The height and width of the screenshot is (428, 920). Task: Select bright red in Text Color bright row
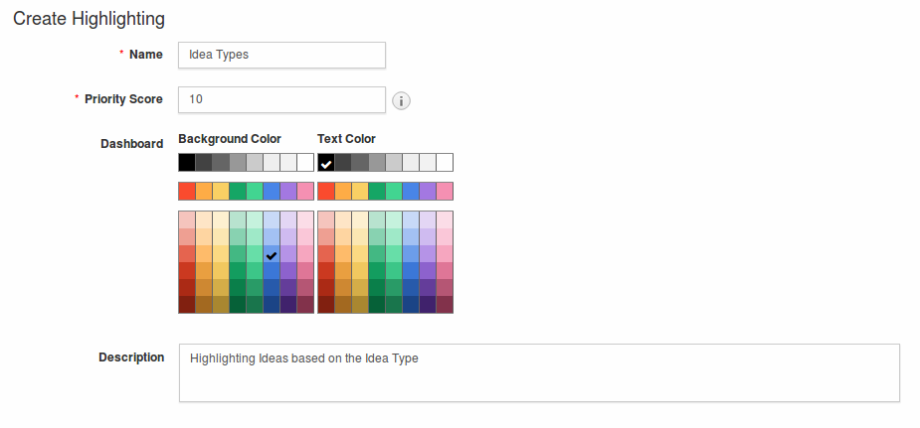pos(326,191)
